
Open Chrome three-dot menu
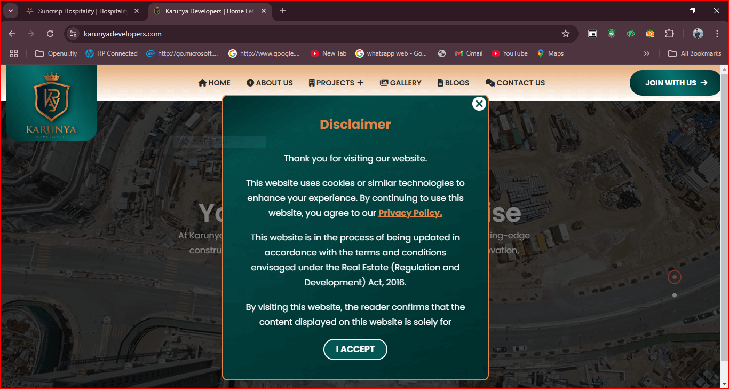[717, 34]
